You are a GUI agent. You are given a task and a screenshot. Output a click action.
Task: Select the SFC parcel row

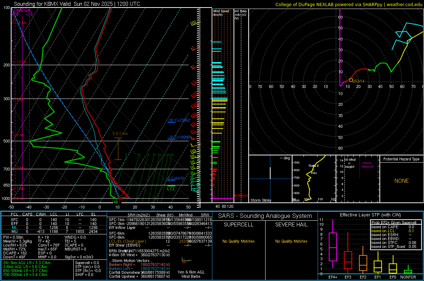coord(54,220)
